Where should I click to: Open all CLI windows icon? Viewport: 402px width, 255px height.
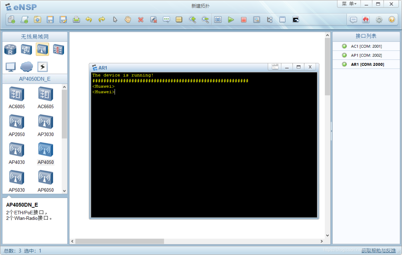[x=296, y=19]
